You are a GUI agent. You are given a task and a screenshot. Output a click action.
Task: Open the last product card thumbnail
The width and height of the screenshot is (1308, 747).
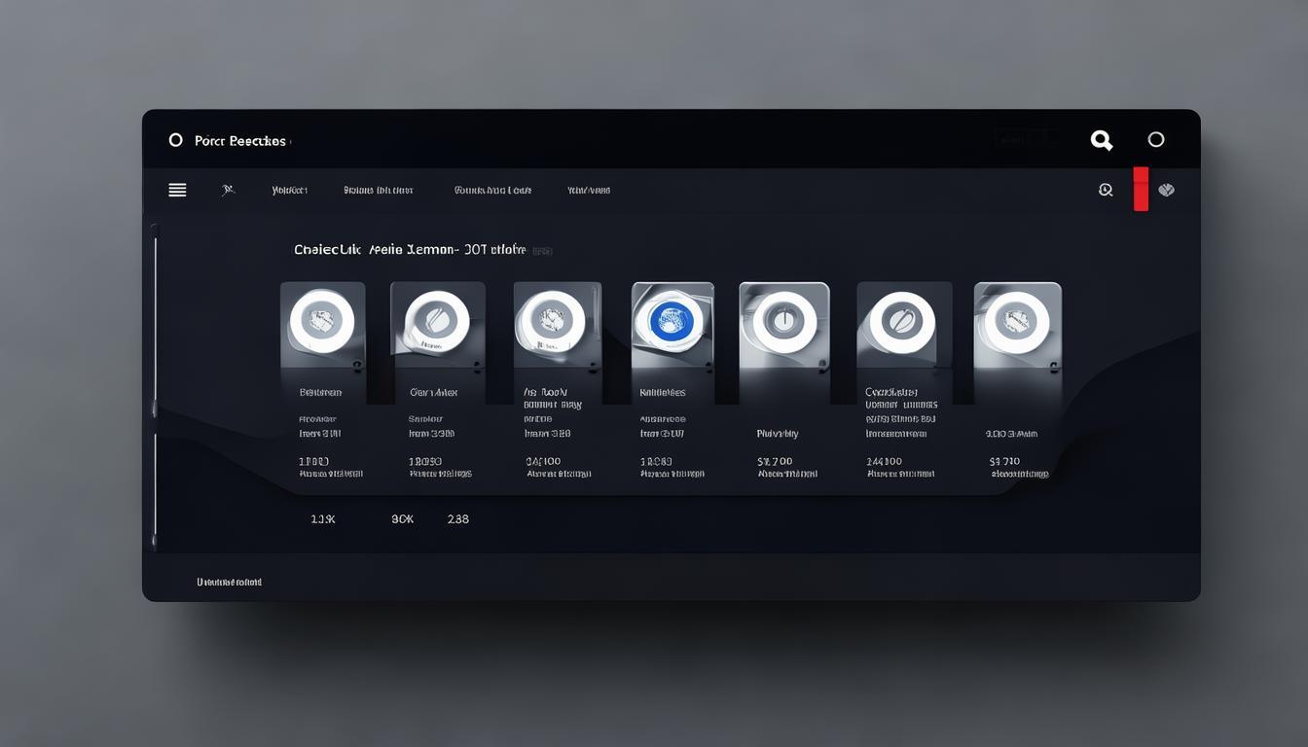click(x=1017, y=321)
